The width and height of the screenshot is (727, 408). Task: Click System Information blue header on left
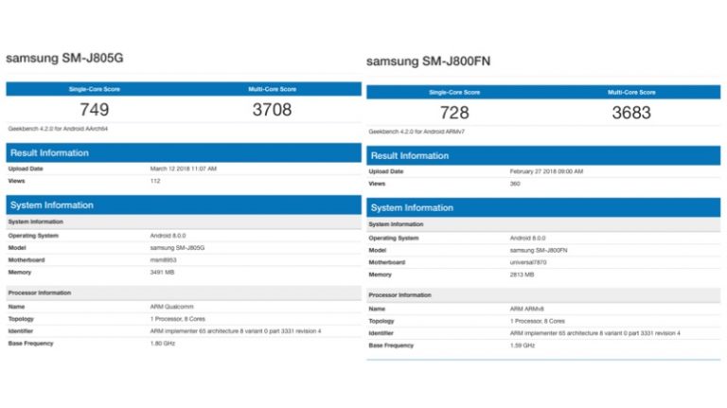[51, 204]
